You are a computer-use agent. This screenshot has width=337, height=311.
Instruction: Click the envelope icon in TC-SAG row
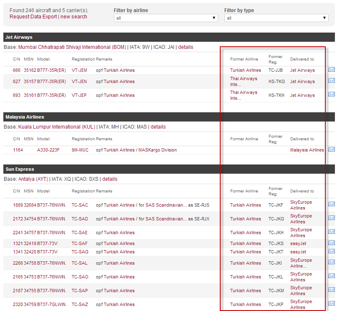[332, 251]
